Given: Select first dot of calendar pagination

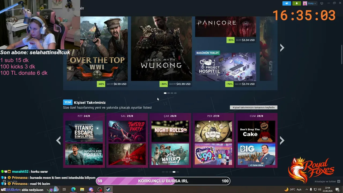Looking at the screenshot, I should pyautogui.click(x=163, y=172).
